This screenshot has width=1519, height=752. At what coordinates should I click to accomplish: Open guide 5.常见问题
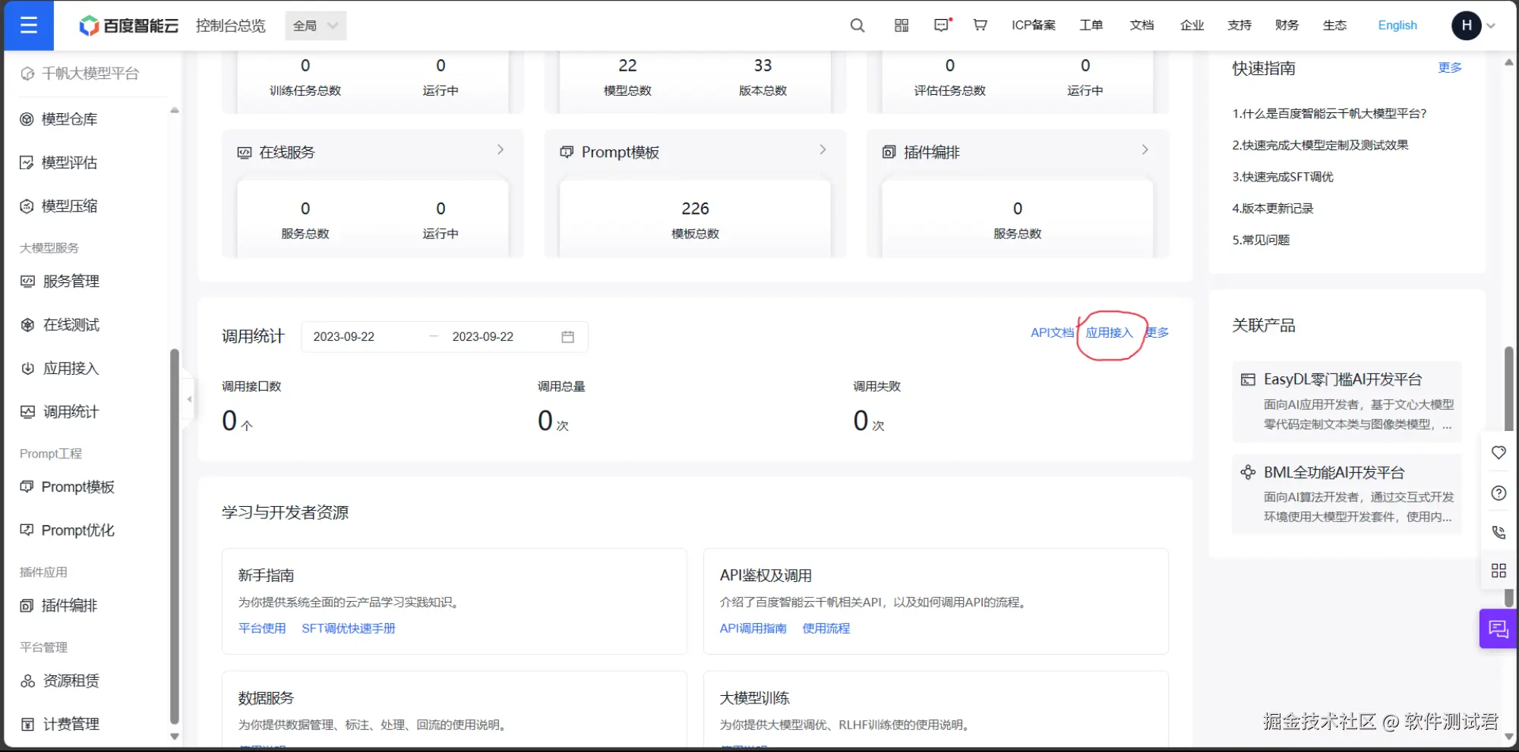(1261, 240)
